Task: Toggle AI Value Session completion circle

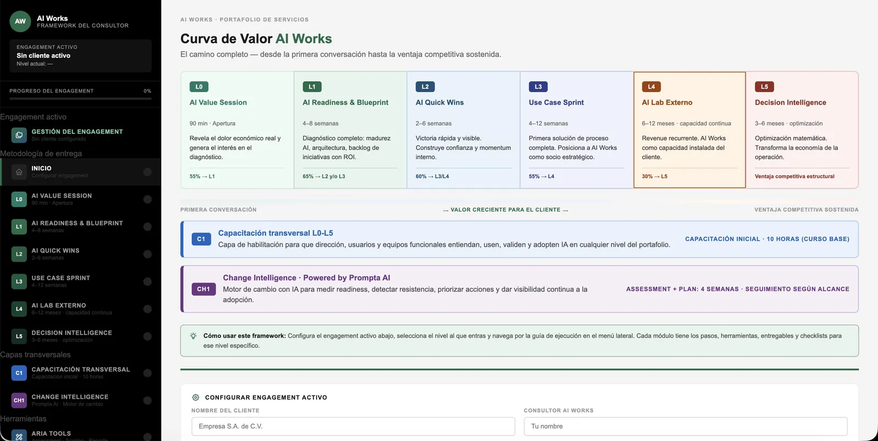Action: (x=148, y=199)
